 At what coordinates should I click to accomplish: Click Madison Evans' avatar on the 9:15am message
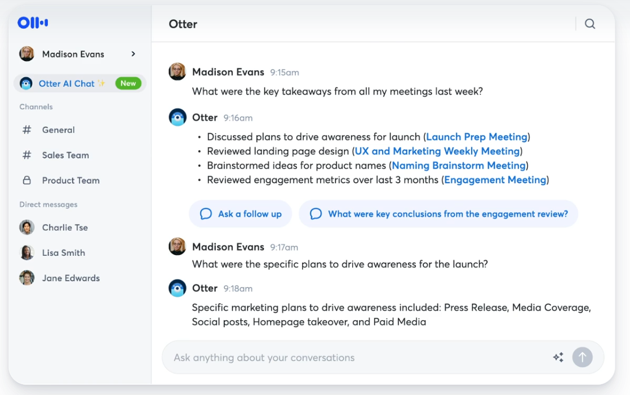(177, 72)
